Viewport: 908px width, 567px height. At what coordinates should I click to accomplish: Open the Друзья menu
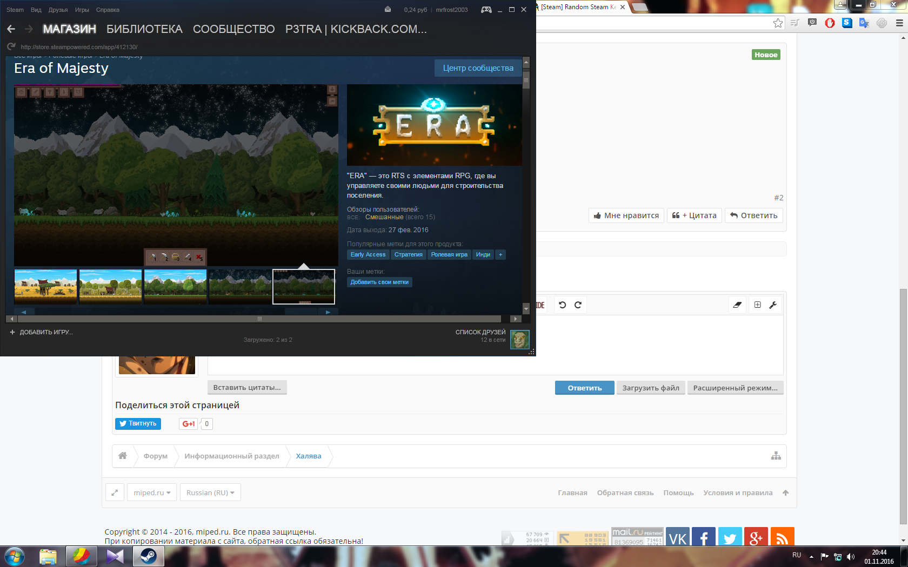click(58, 10)
